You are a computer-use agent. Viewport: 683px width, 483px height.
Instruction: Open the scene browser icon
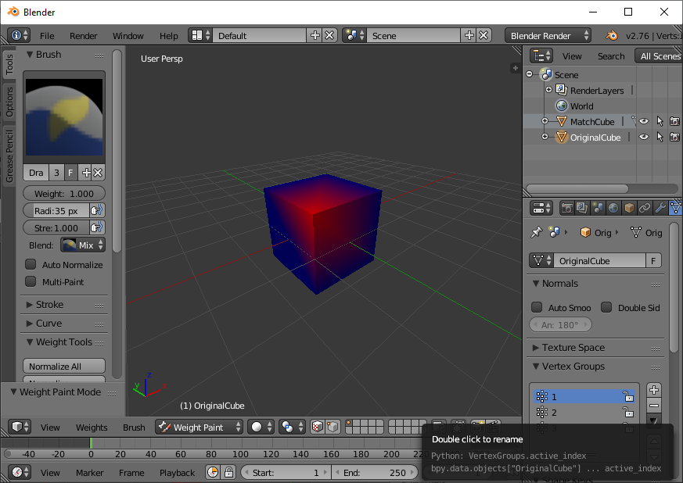point(354,35)
